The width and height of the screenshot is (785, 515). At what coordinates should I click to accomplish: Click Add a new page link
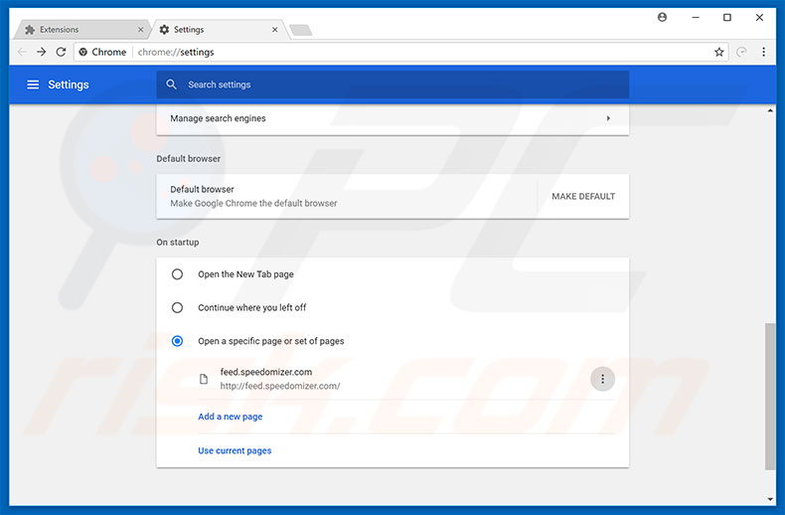tap(231, 417)
